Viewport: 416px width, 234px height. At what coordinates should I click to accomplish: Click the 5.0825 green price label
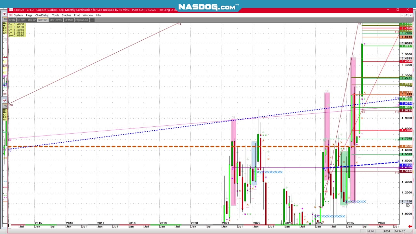pos(406,98)
